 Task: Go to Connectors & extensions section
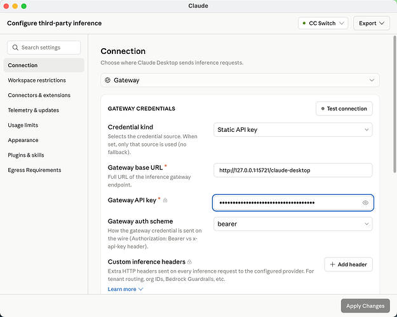44,95
